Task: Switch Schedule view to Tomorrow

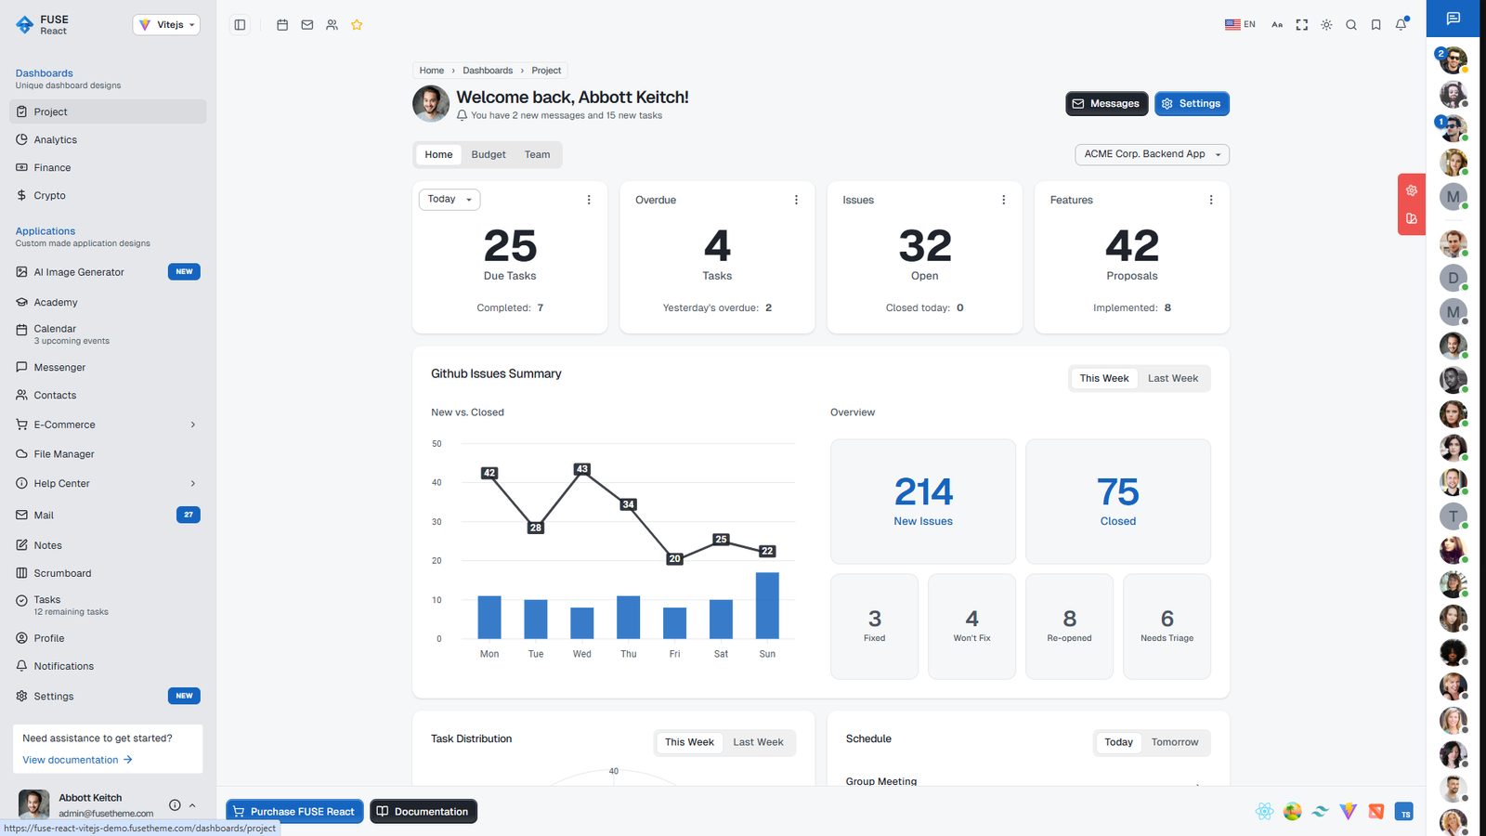Action: click(1174, 742)
